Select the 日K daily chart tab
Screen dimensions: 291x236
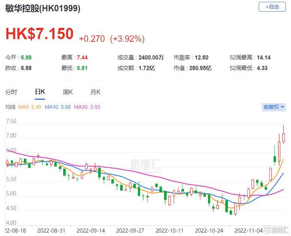coord(40,92)
